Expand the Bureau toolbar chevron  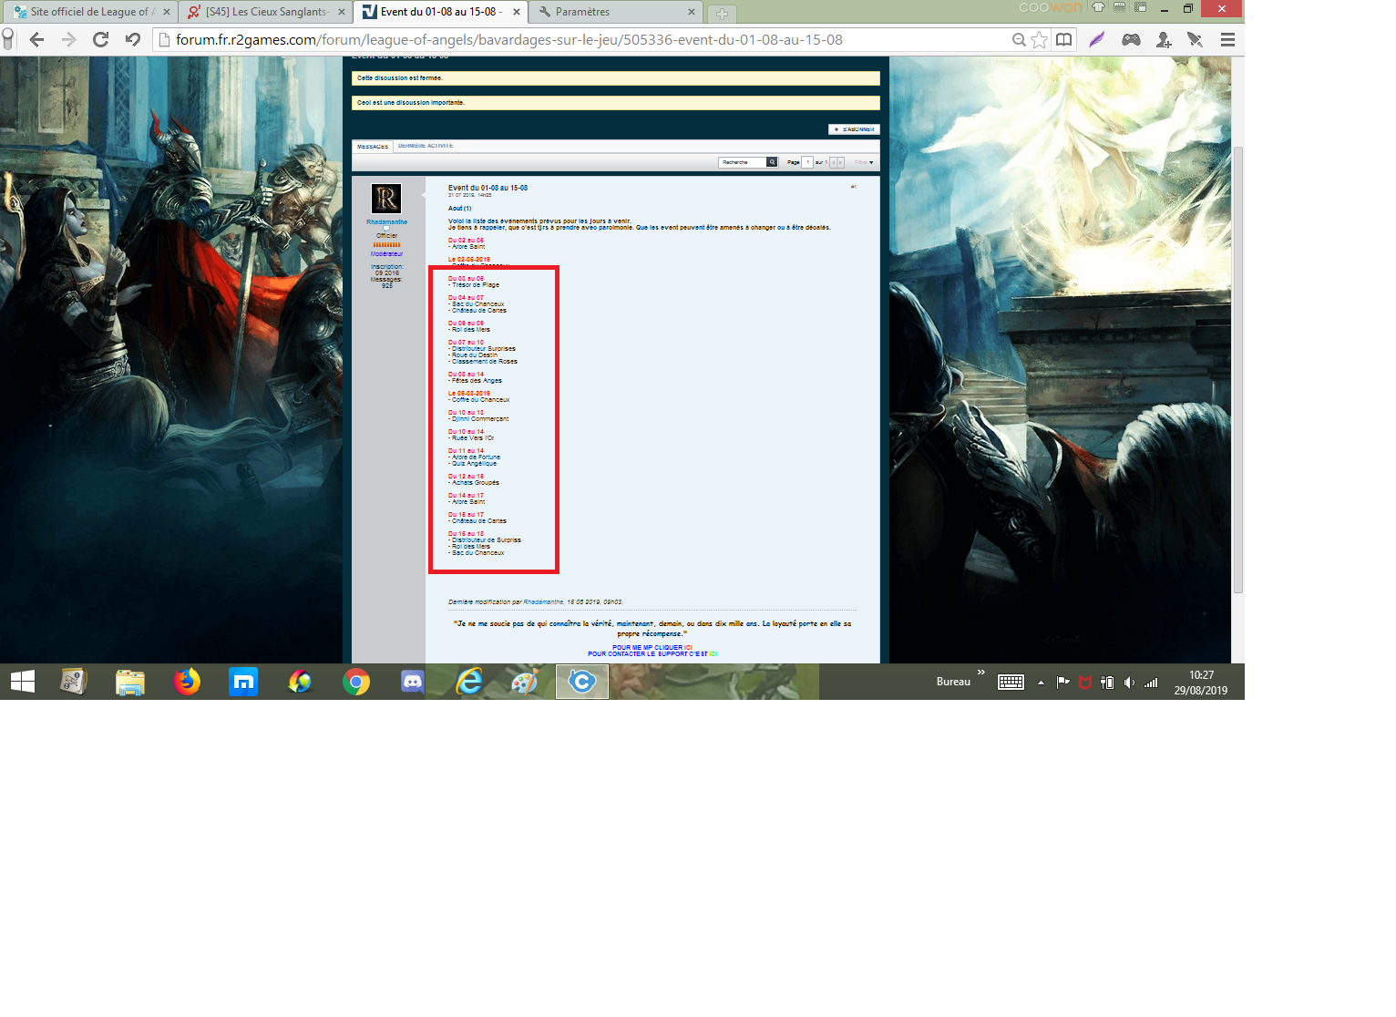(981, 673)
